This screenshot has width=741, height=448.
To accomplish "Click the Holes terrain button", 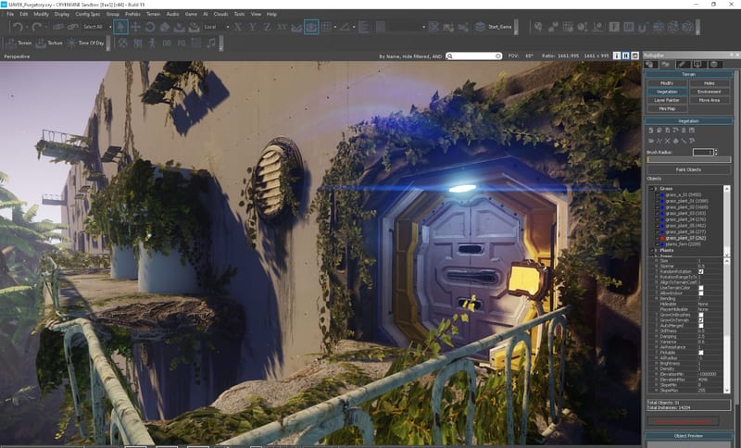I will [710, 83].
